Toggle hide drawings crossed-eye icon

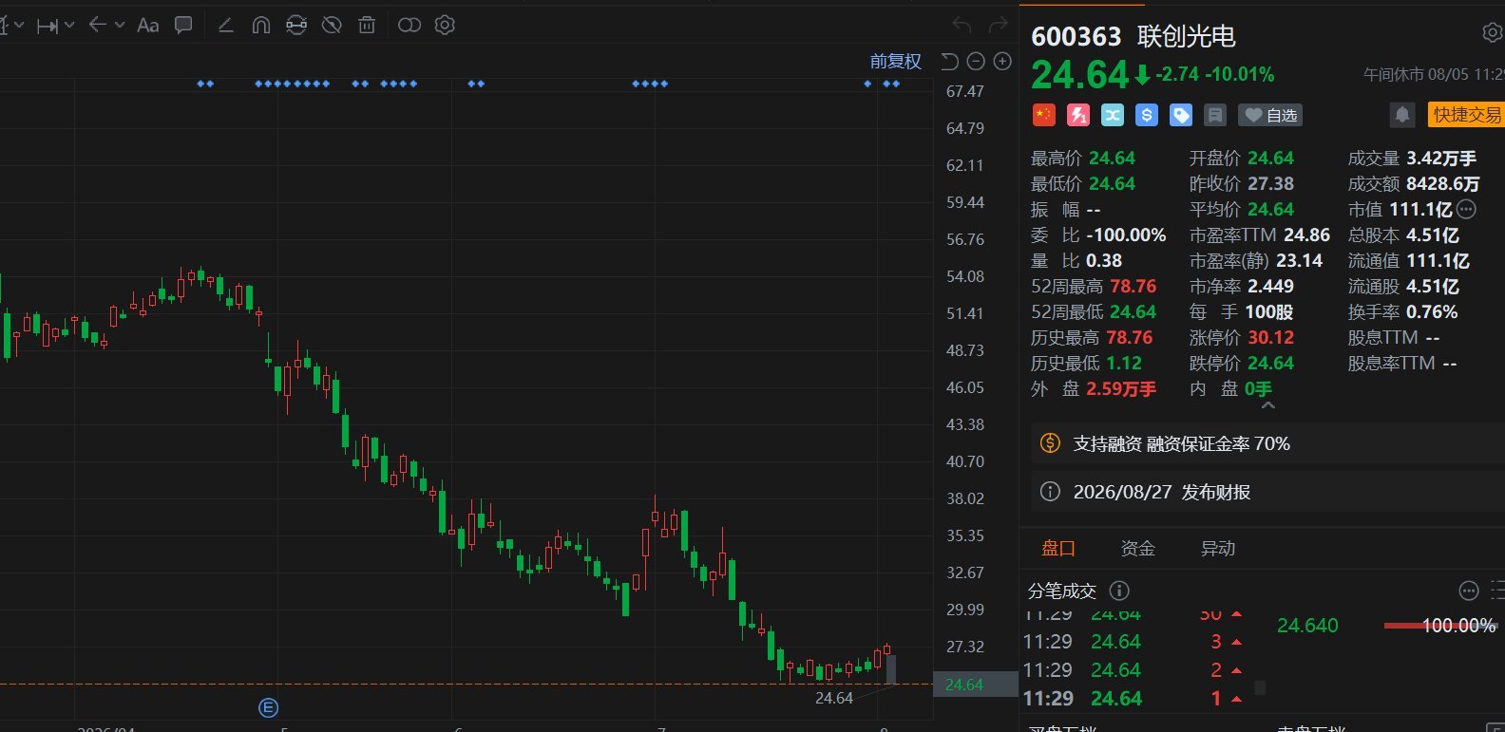coord(332,26)
